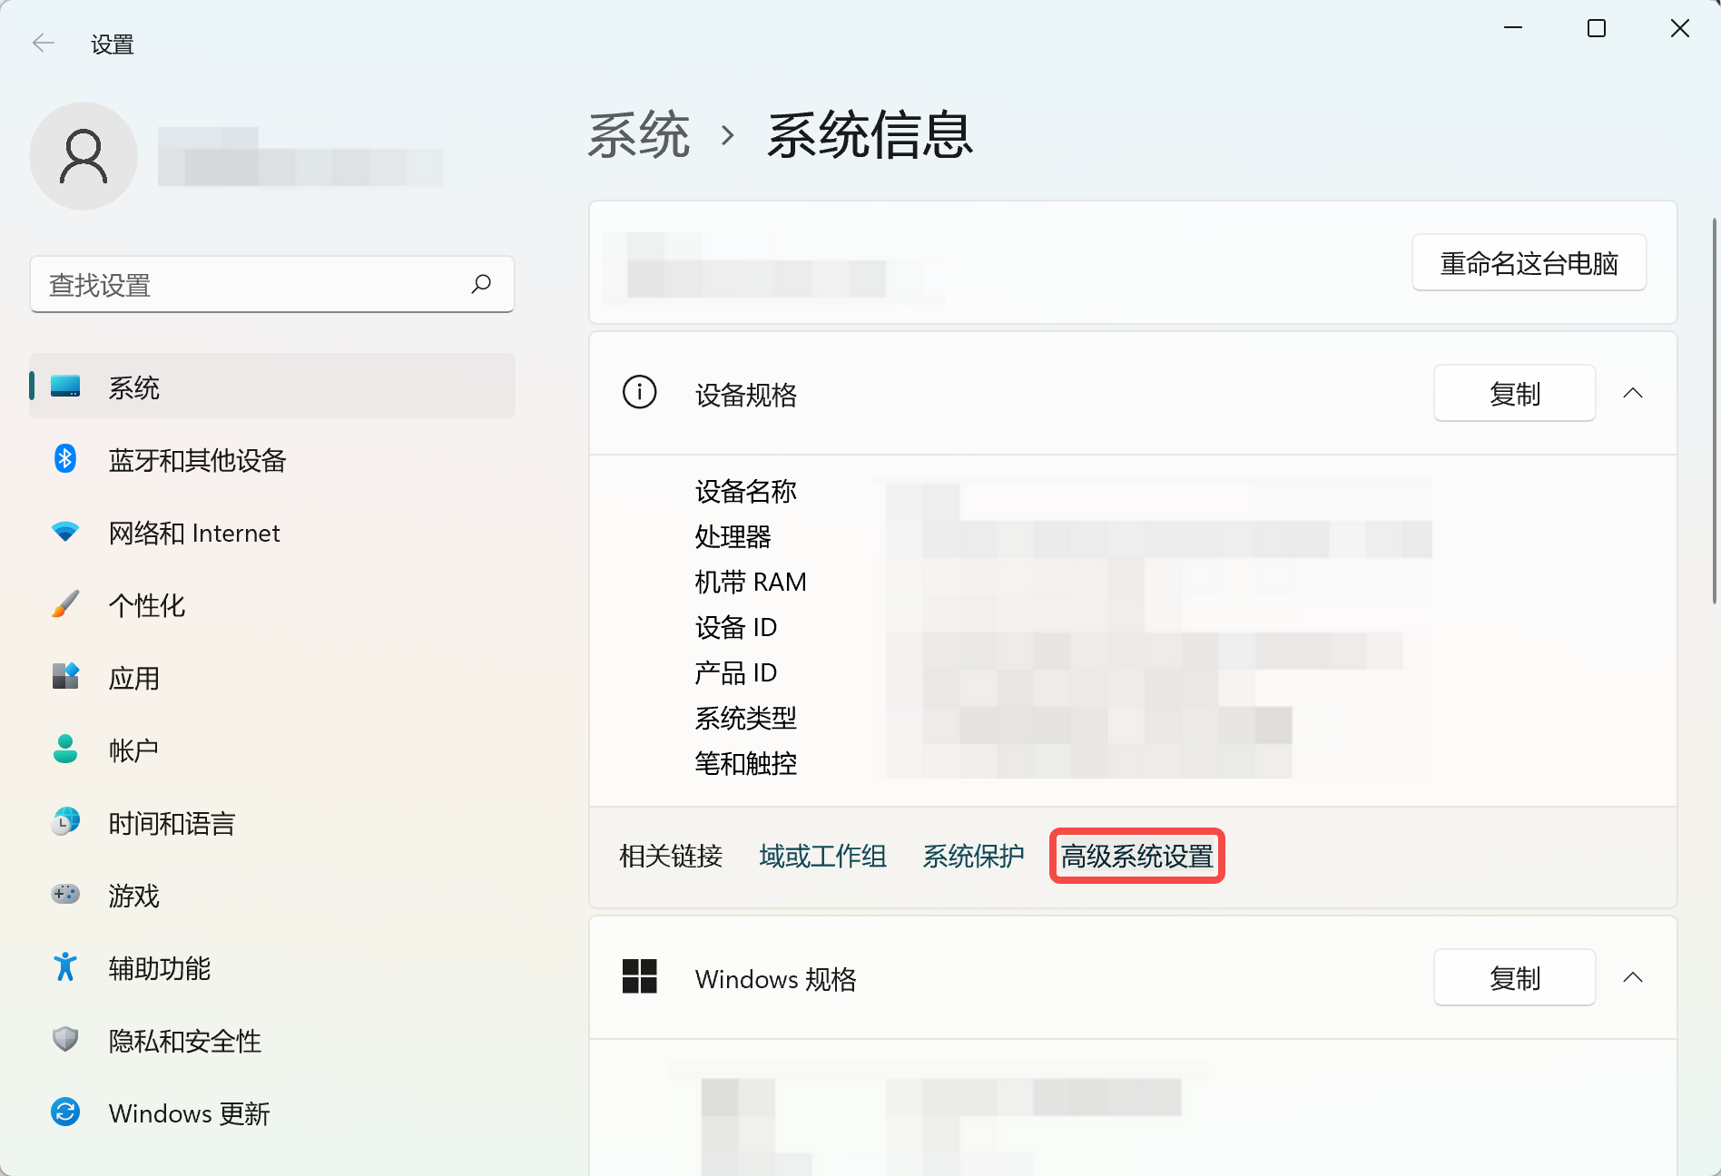
Task: Open 系统 category in sidebar
Action: (x=272, y=387)
